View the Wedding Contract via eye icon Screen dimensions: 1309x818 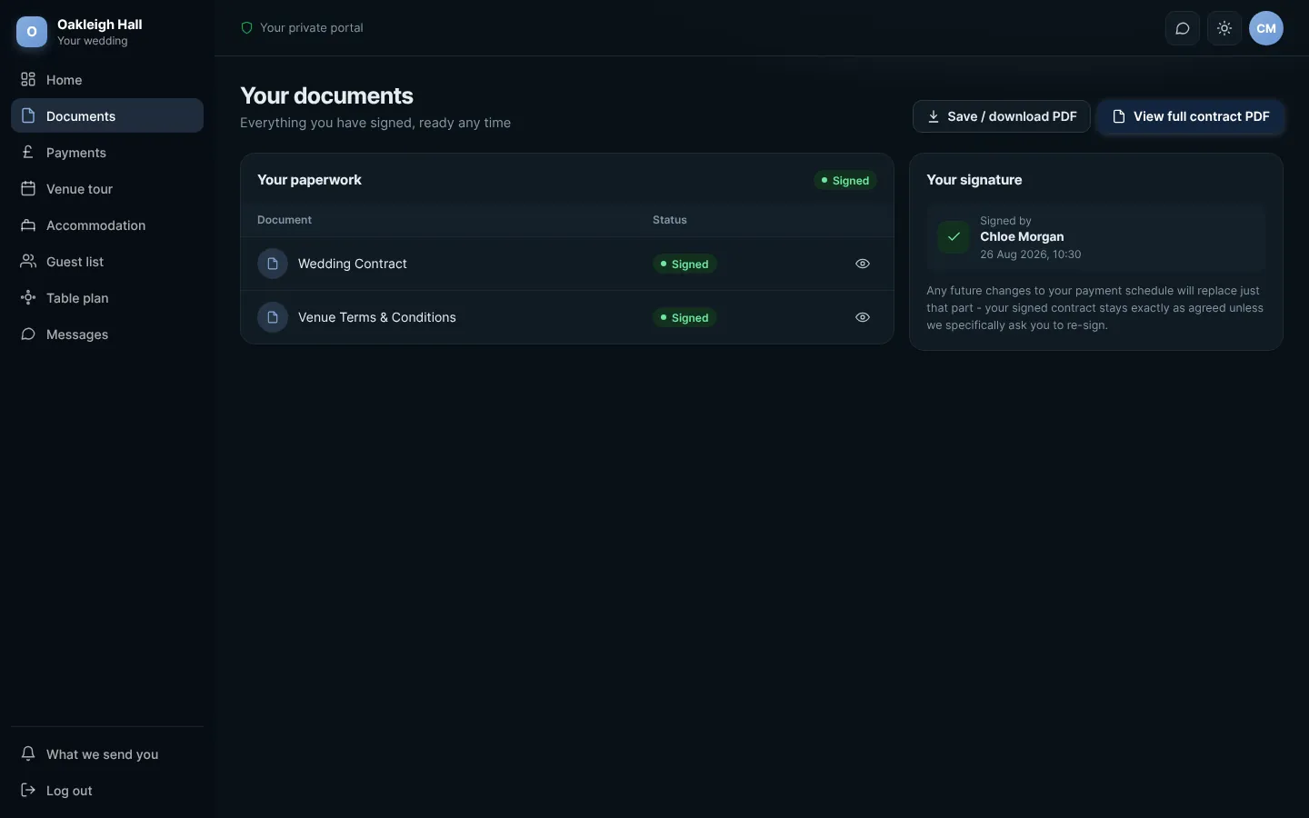pos(863,264)
